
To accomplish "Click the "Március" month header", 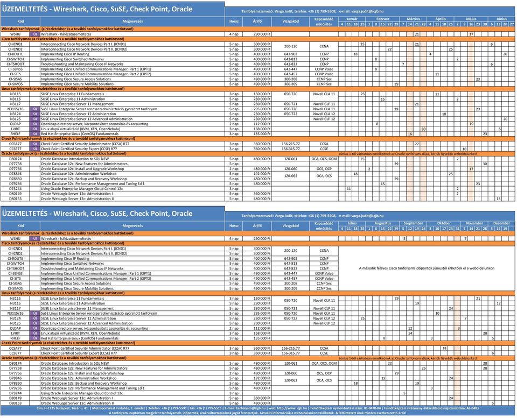I will (413, 19).
